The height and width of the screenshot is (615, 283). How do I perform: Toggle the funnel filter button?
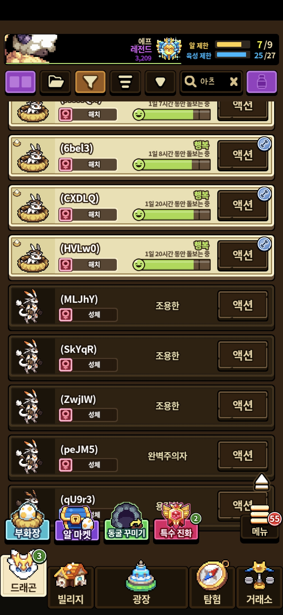point(90,82)
